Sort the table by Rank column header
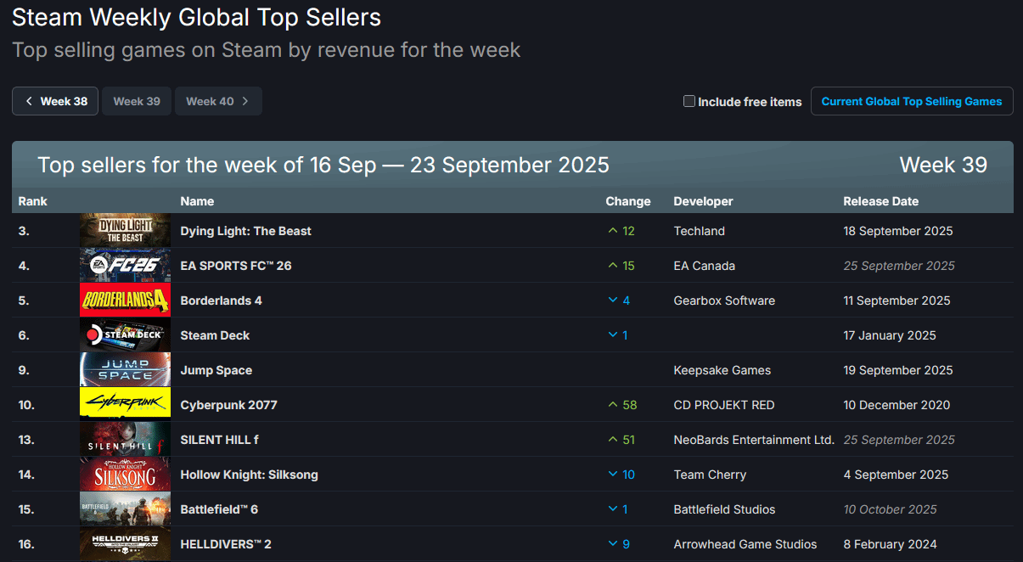The height and width of the screenshot is (562, 1023). coord(33,201)
